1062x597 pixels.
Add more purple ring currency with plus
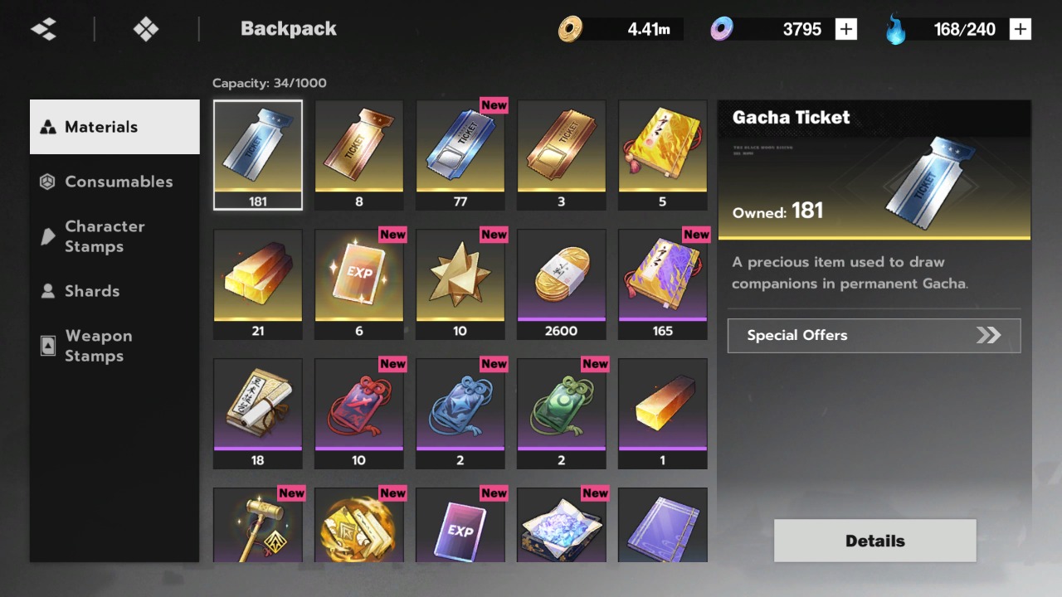point(845,30)
